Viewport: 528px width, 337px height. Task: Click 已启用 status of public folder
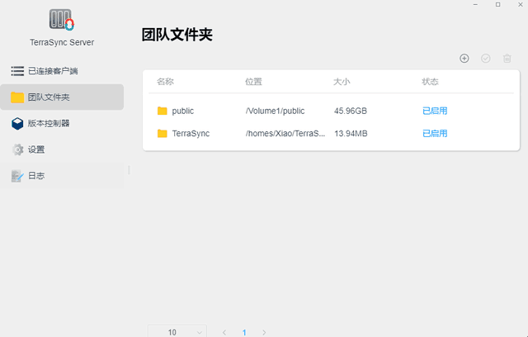point(435,111)
